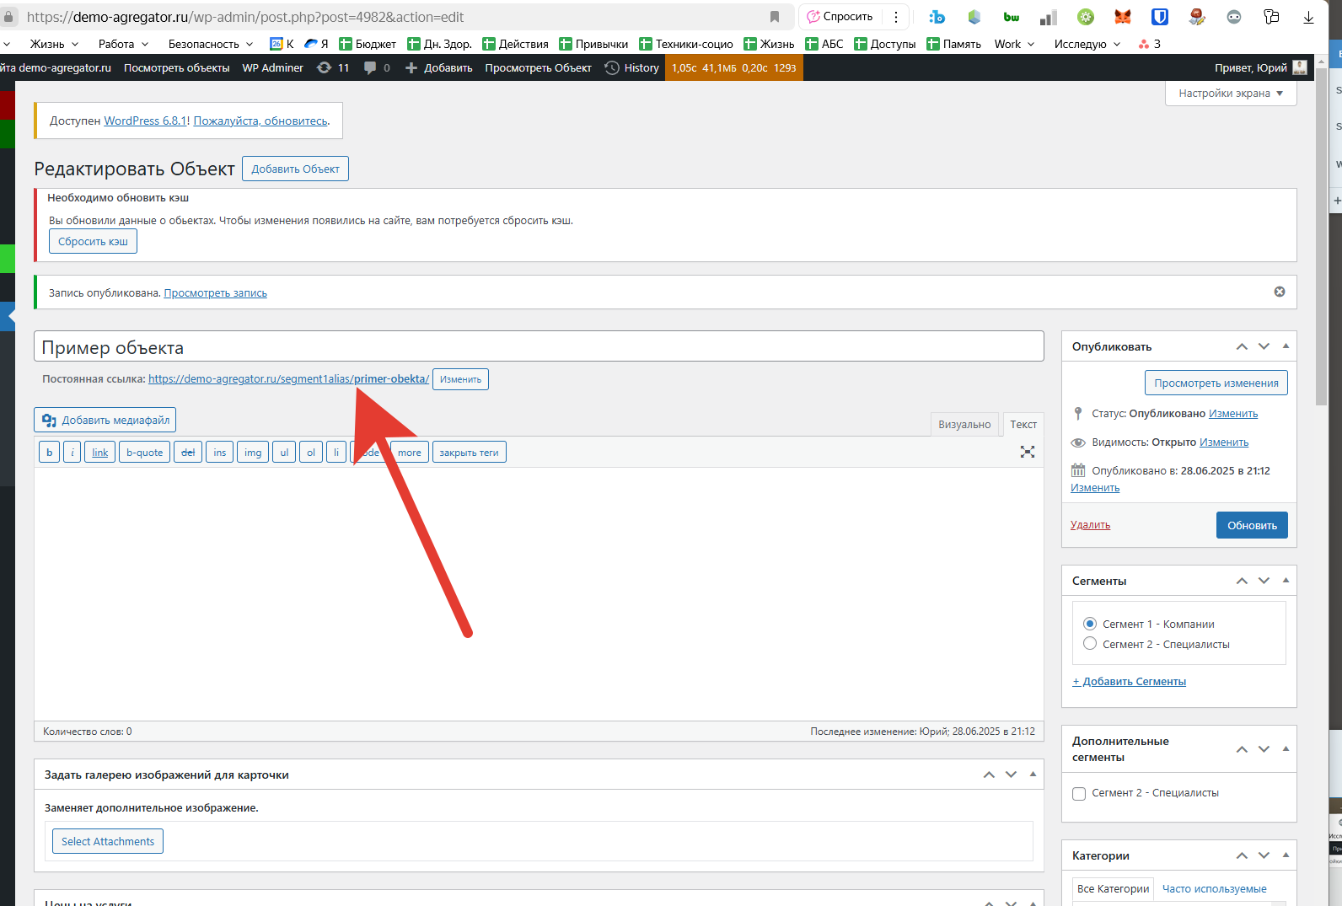This screenshot has height=906, width=1342.
Task: Click the fullscreen editor expand icon
Action: tap(1027, 453)
